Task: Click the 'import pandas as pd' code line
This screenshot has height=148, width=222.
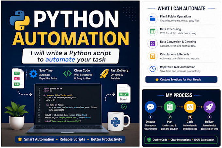Action: pyautogui.click(x=53, y=89)
